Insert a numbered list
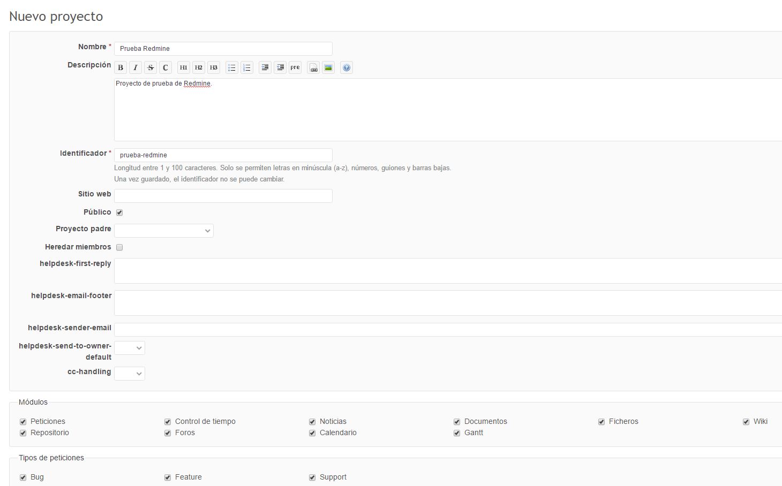Screen dimensions: 782x486 point(247,67)
